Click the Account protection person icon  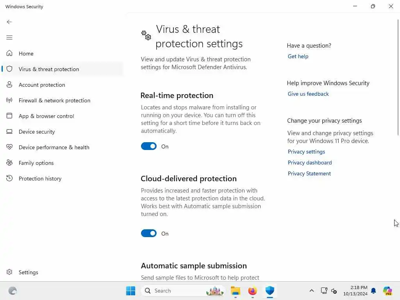(x=9, y=85)
